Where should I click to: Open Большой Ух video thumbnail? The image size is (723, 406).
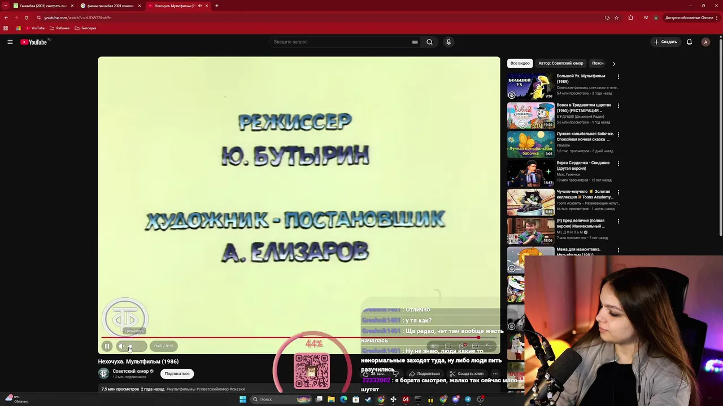(x=530, y=86)
